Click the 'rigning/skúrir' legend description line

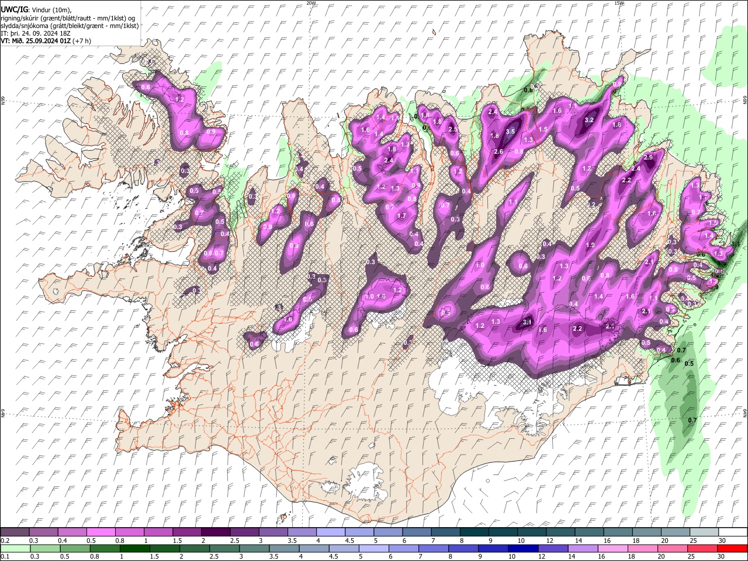coord(68,18)
